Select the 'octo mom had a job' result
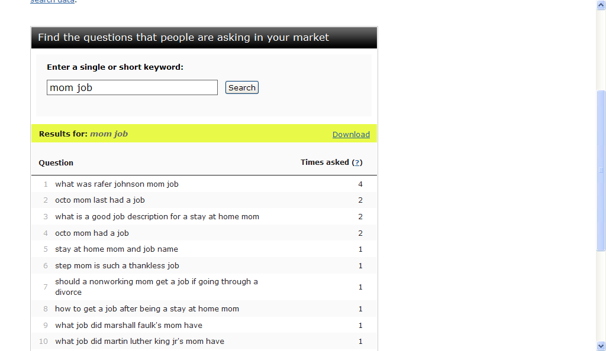Screen dimensions: 606x351 point(92,233)
